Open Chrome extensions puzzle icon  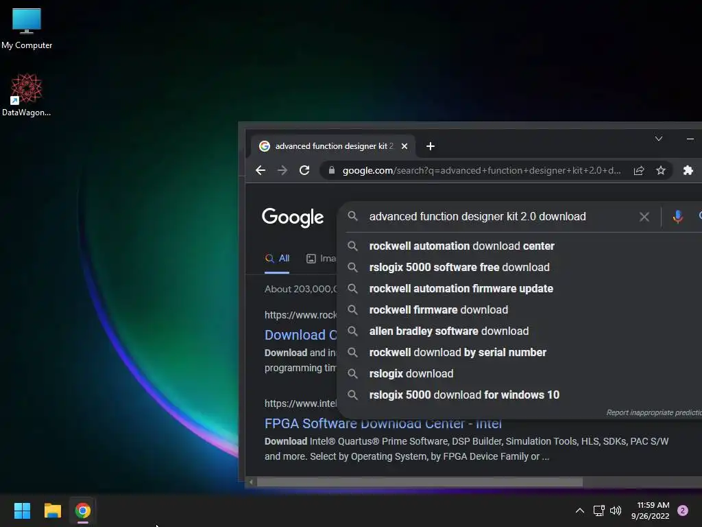click(688, 170)
